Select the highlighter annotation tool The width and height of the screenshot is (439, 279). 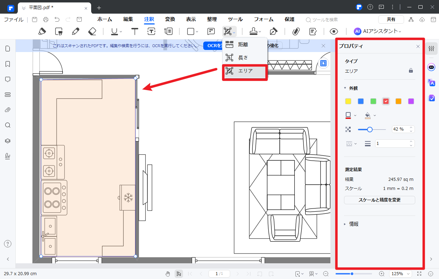click(x=42, y=31)
